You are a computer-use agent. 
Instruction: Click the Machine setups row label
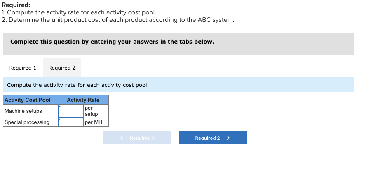23,111
